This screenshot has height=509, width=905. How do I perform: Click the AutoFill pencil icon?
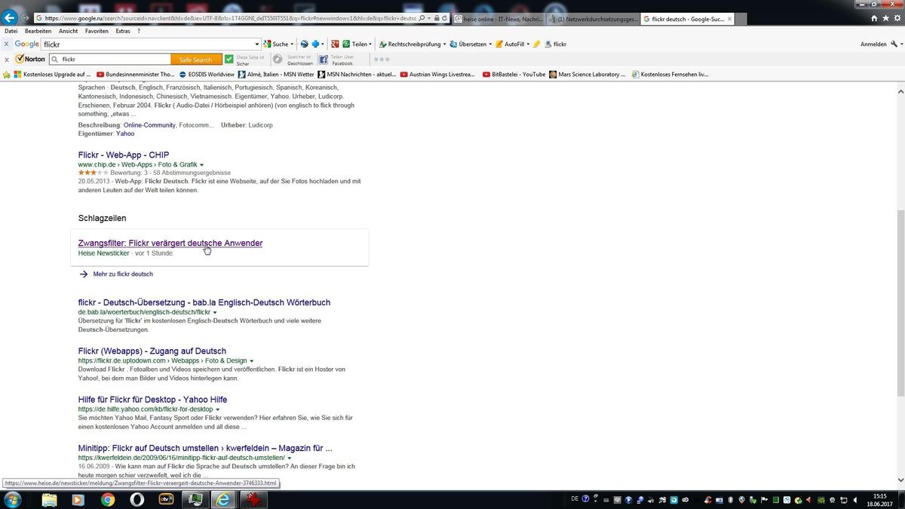(x=499, y=44)
